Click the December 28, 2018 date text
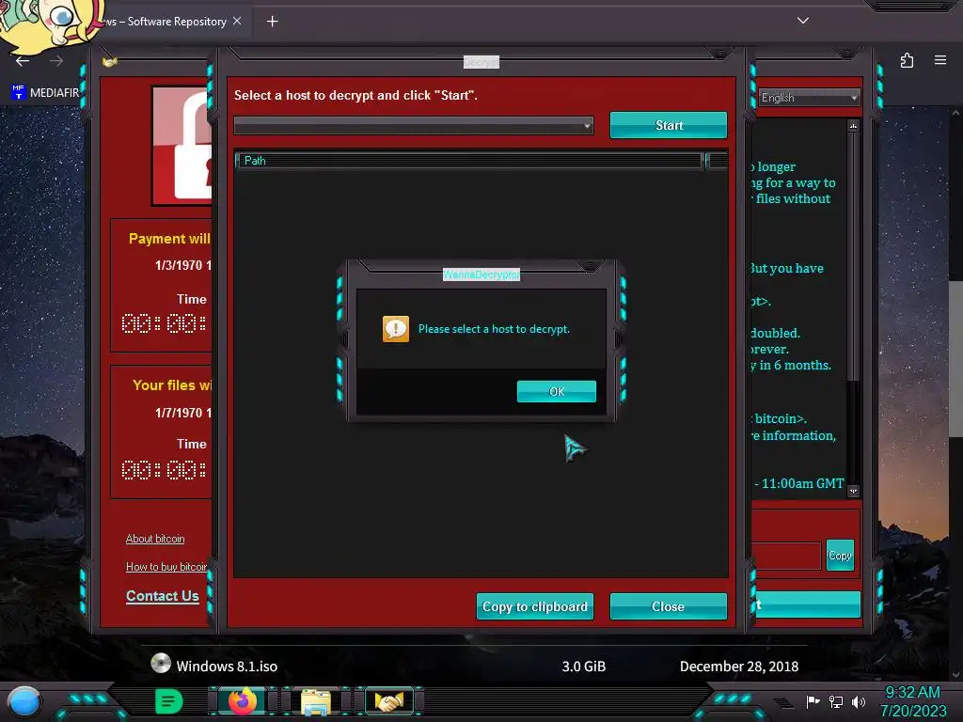 tap(739, 667)
